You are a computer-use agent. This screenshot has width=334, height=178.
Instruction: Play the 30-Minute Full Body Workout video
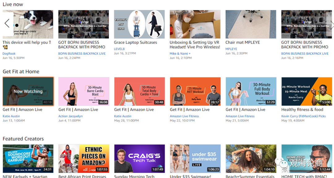[251, 91]
